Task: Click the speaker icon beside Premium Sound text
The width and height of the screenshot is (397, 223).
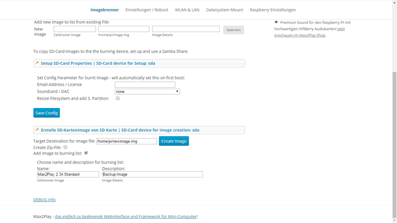Action: [x=276, y=22]
